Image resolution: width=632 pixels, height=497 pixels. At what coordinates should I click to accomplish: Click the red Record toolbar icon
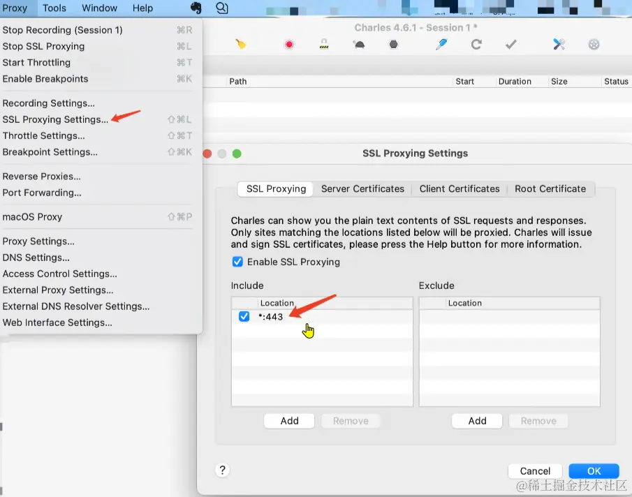pyautogui.click(x=289, y=44)
